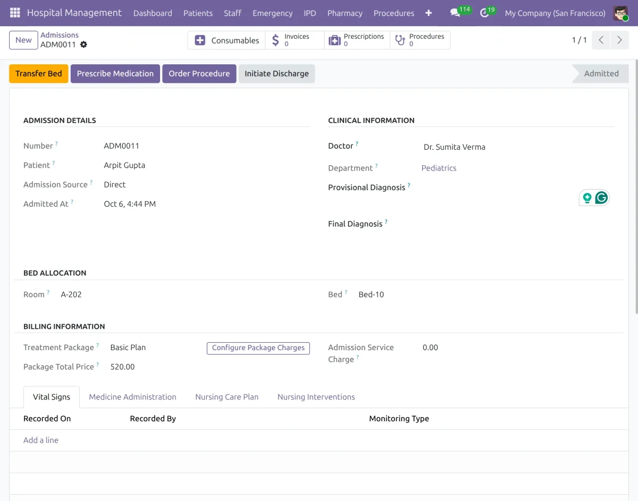Viewport: 638px width, 501px height.
Task: Click the Transfer Bed button
Action: [x=39, y=73]
